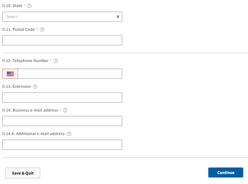
Task: Show Additional e-mail address help tooltip
Action: tap(69, 134)
